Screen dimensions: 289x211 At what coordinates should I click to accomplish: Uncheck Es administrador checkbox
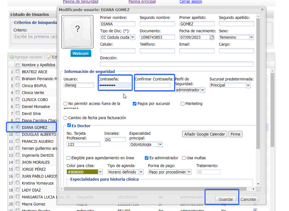[x=147, y=158]
